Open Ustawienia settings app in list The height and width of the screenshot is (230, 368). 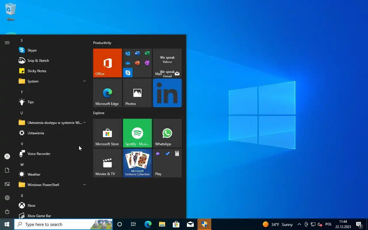click(52, 133)
